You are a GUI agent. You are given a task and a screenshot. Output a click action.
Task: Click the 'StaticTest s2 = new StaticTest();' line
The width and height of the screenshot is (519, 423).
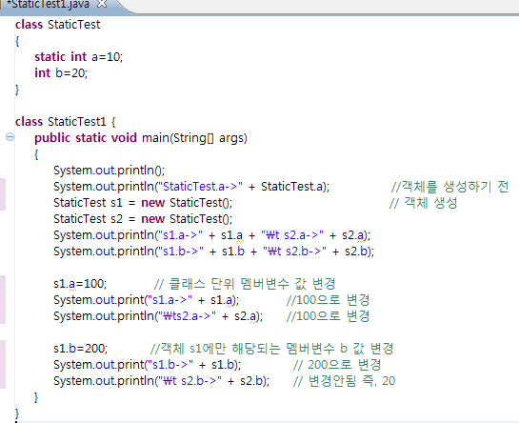(x=143, y=218)
